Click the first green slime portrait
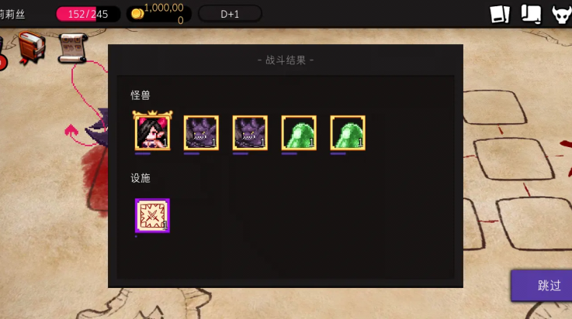572x319 pixels. [299, 132]
